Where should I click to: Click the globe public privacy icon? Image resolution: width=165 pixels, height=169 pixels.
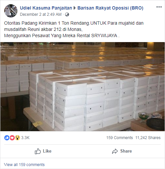tap(67, 14)
